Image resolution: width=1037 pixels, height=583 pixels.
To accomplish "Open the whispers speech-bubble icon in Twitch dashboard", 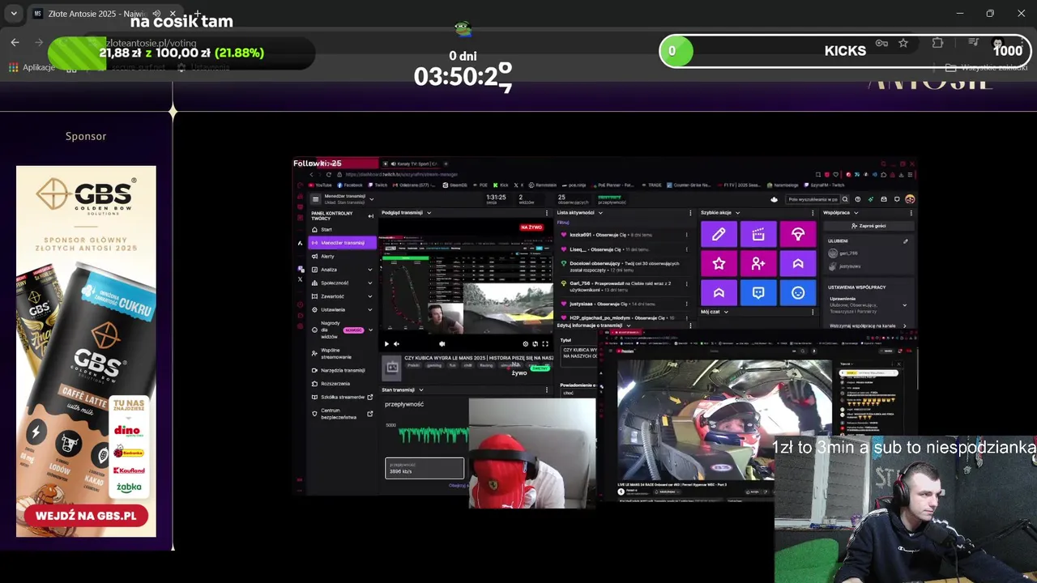I will (x=897, y=199).
